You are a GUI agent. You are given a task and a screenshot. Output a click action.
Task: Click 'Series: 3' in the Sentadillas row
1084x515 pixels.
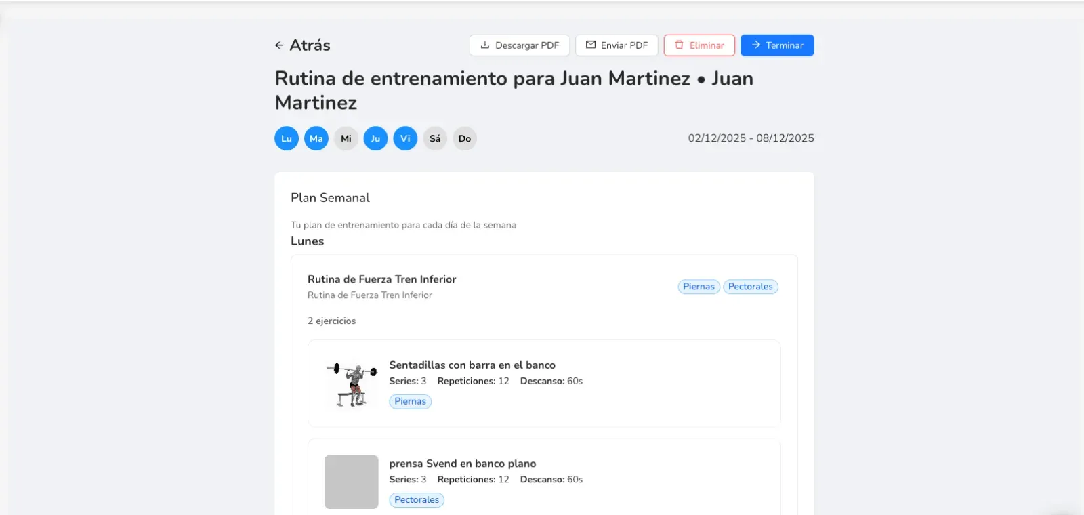pyautogui.click(x=408, y=381)
